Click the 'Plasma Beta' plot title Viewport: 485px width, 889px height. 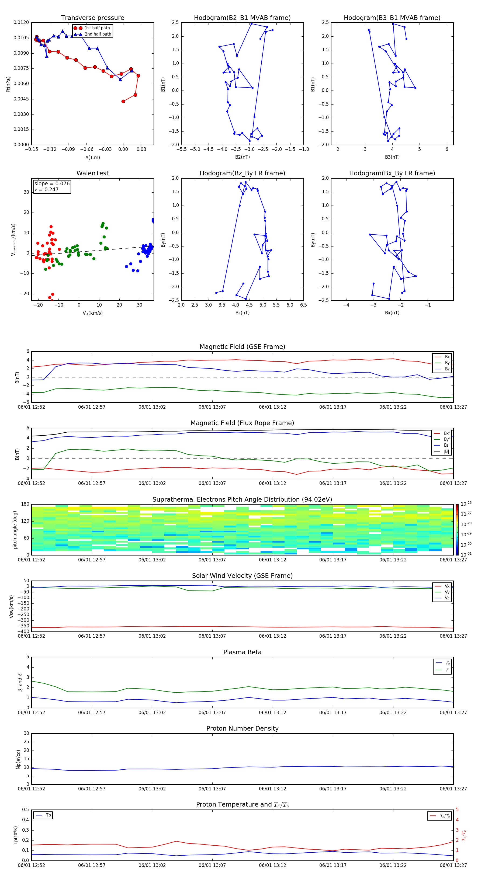242,652
